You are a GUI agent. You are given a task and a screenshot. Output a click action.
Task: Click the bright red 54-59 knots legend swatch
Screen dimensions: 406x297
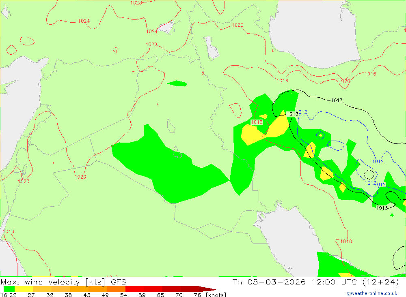[135, 289]
